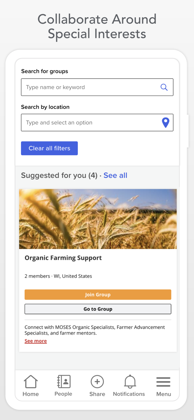Tap the hamburger Menu icon
Viewport: 194px width, 420px height.
click(x=163, y=381)
